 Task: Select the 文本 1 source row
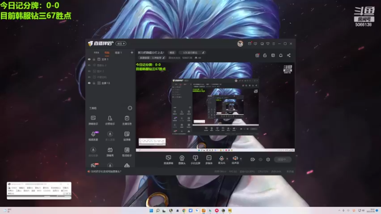pos(110,59)
